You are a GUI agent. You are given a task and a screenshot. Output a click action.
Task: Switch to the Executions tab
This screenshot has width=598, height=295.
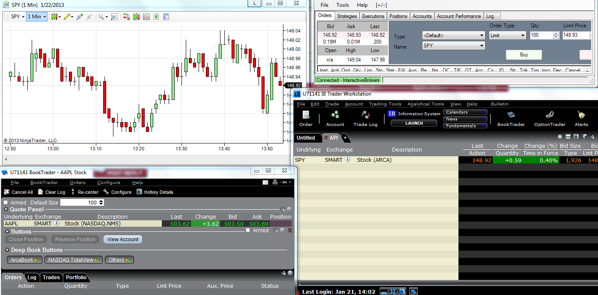[x=373, y=16]
